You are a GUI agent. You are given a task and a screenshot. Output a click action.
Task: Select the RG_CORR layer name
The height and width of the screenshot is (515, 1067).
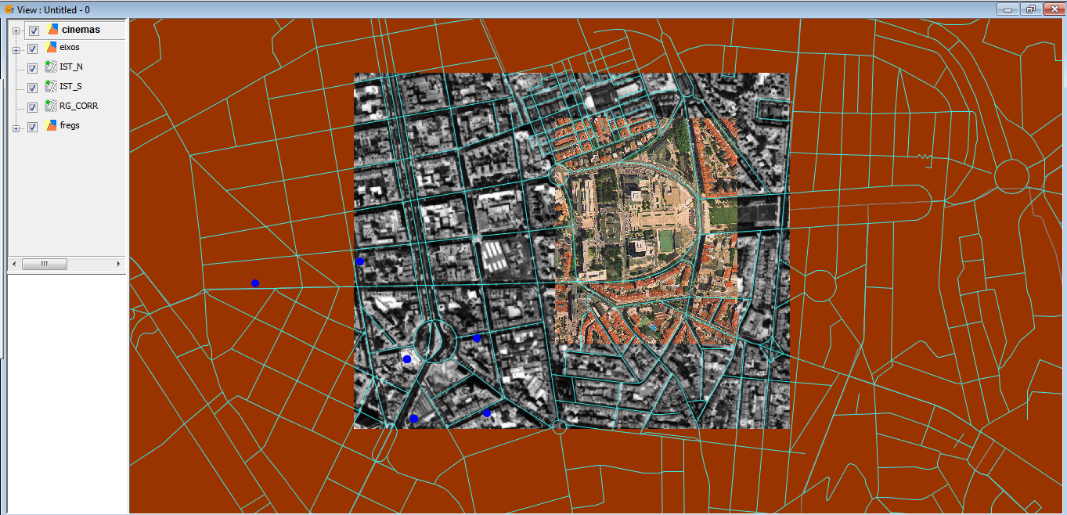(79, 106)
